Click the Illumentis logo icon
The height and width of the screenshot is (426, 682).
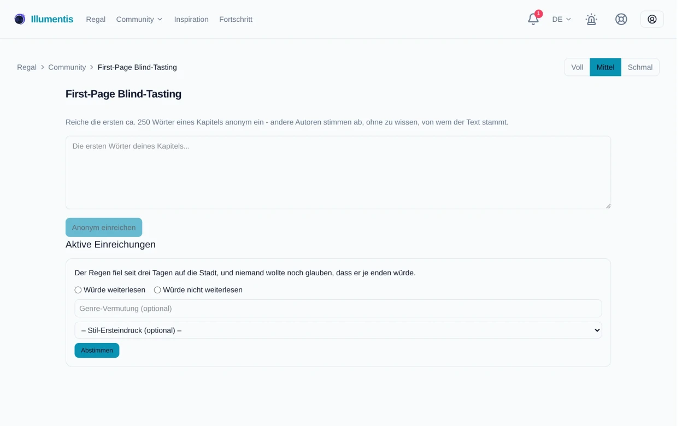[x=20, y=19]
